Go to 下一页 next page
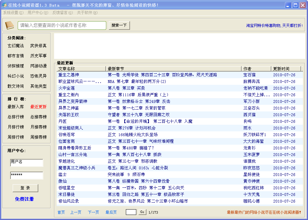The width and height of the screenshot is (308, 220). [x=93, y=212]
